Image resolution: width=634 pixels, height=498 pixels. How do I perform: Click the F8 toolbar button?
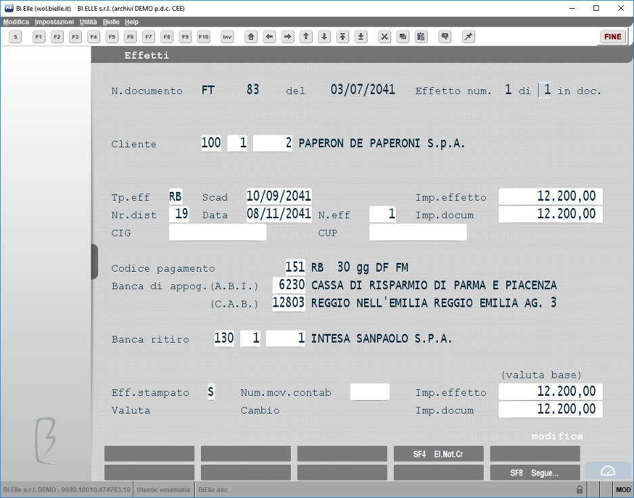coord(167,36)
